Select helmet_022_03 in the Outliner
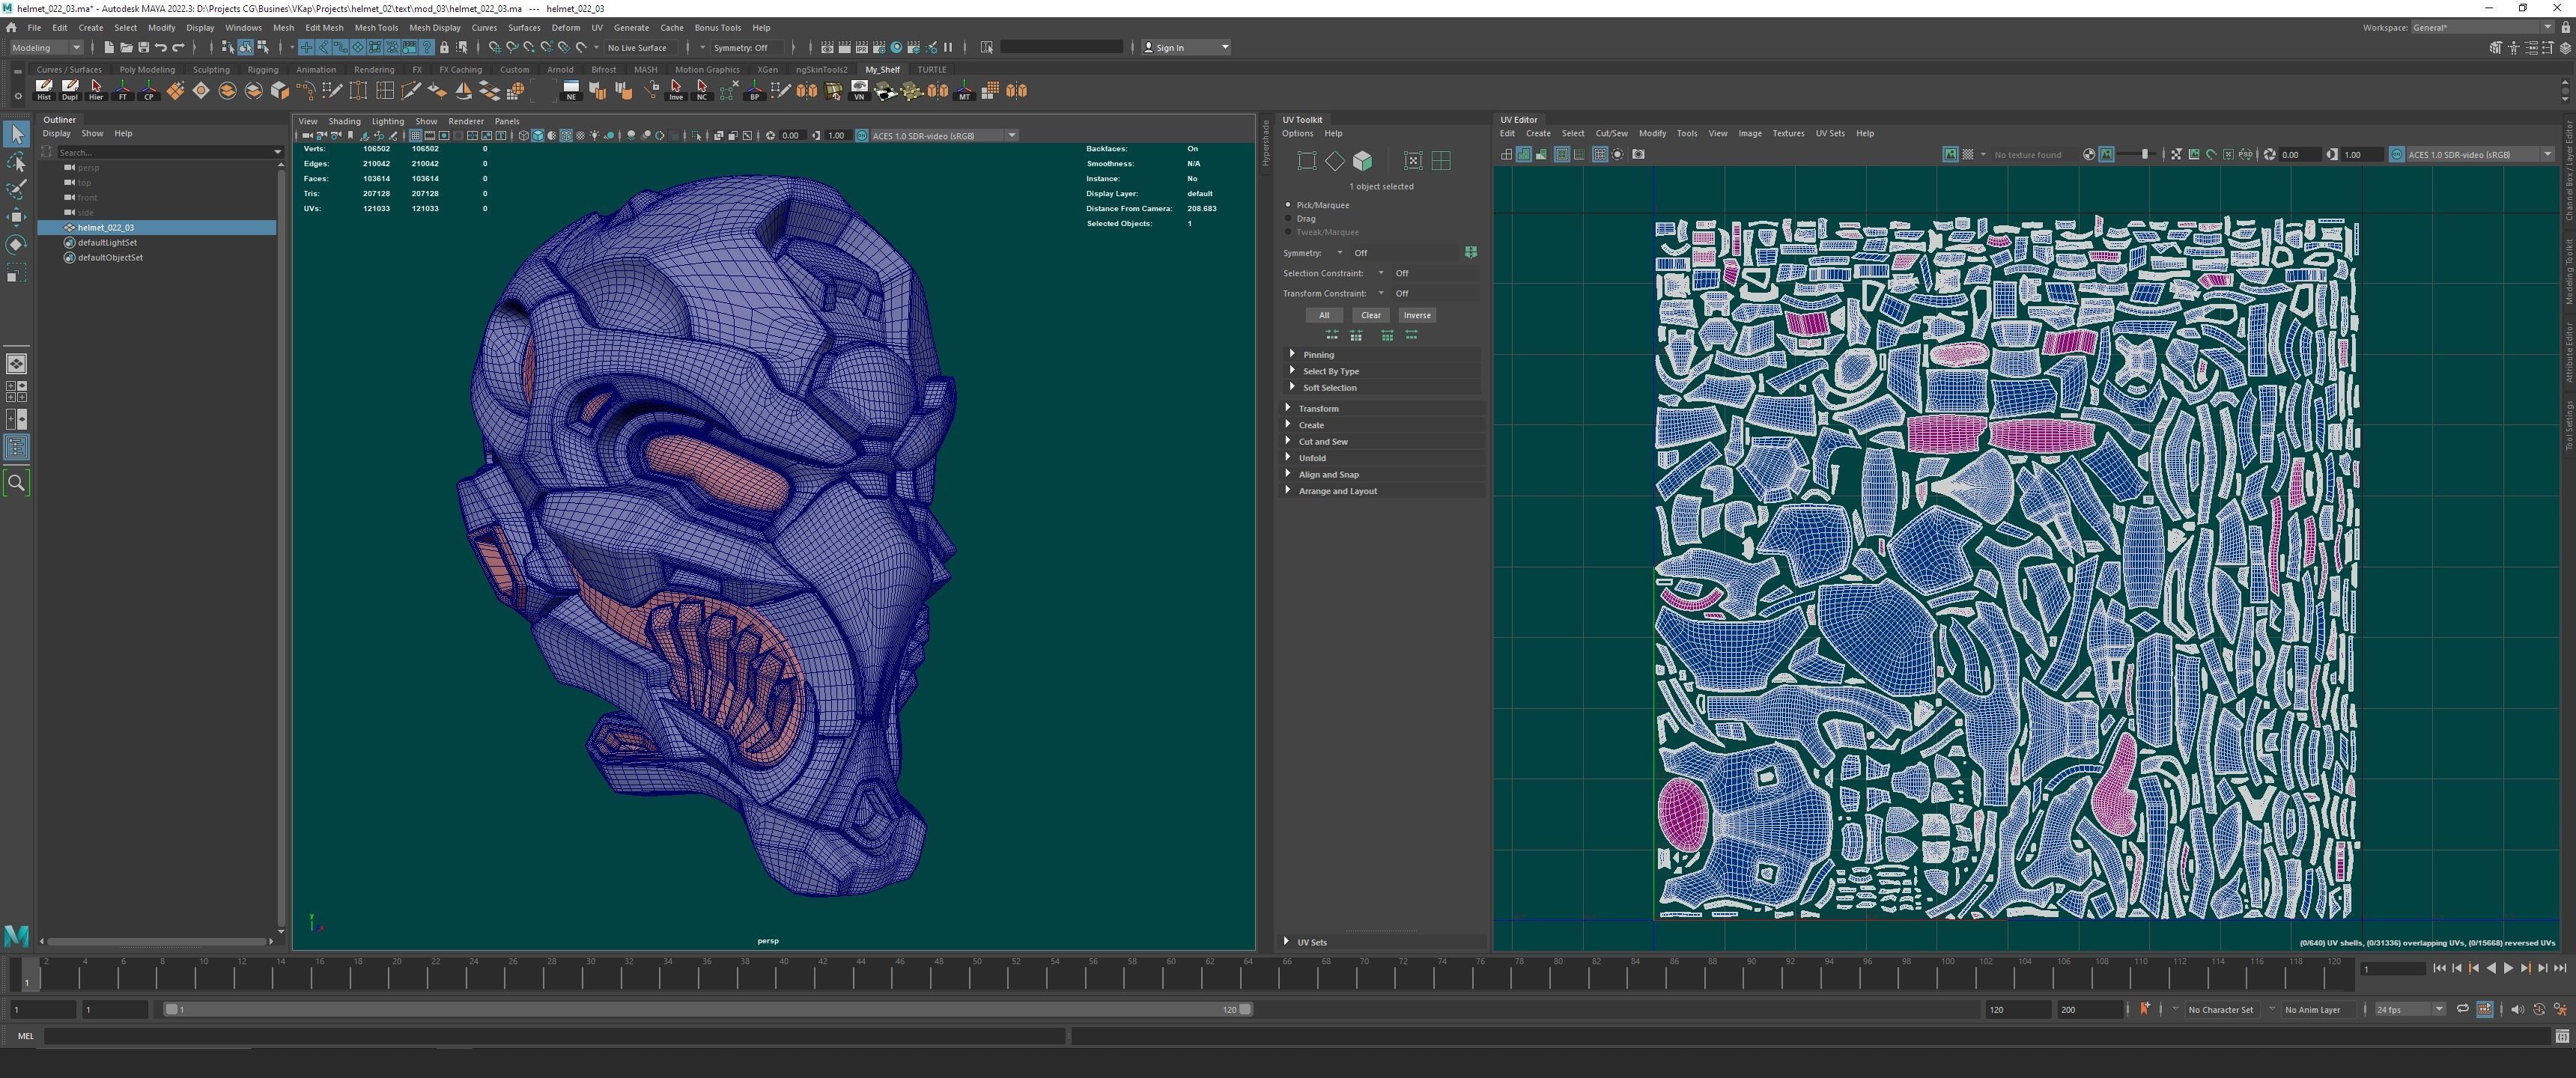The image size is (2576, 1078). coord(106,228)
